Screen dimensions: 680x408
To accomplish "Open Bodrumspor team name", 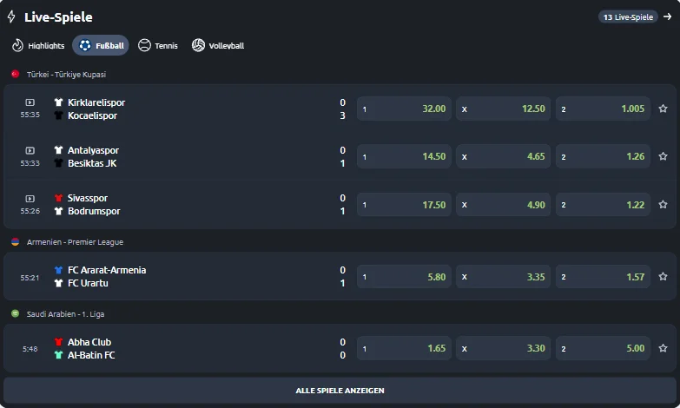I will point(94,211).
